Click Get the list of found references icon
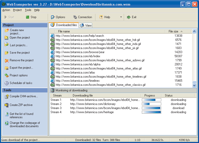199x143 pixels. coord(7,114)
